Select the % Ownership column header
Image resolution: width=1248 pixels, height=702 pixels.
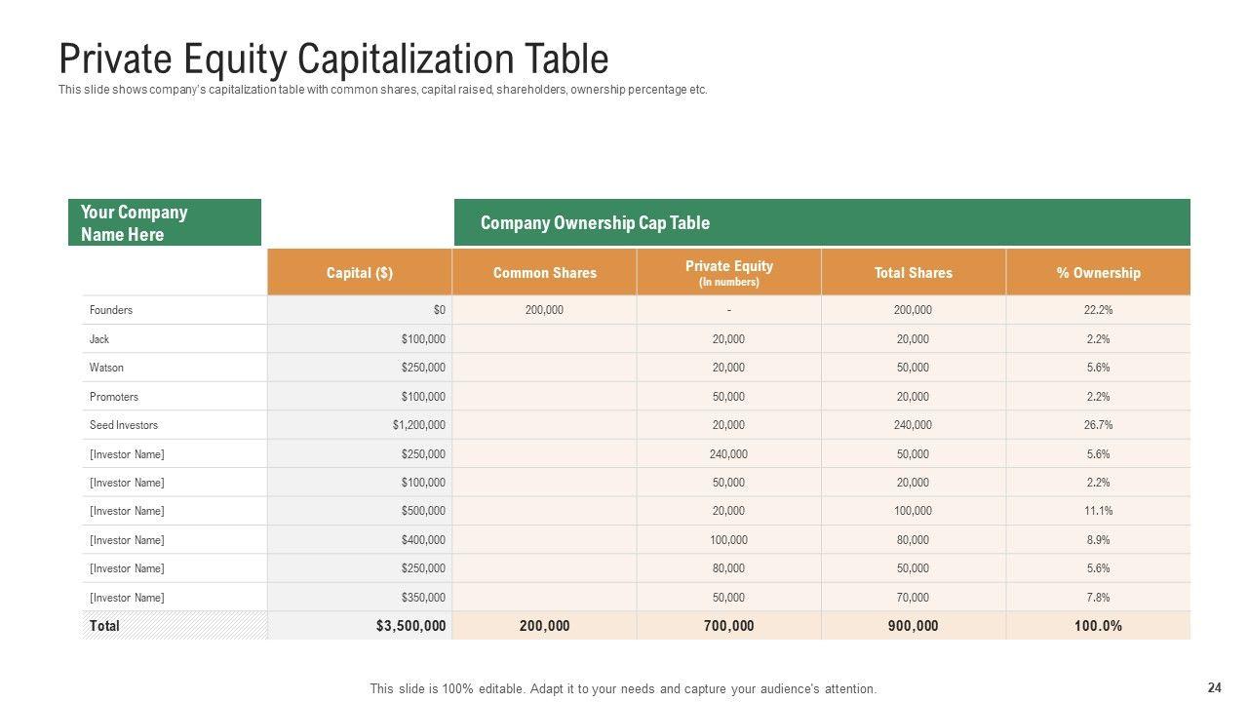pyautogui.click(x=1098, y=273)
